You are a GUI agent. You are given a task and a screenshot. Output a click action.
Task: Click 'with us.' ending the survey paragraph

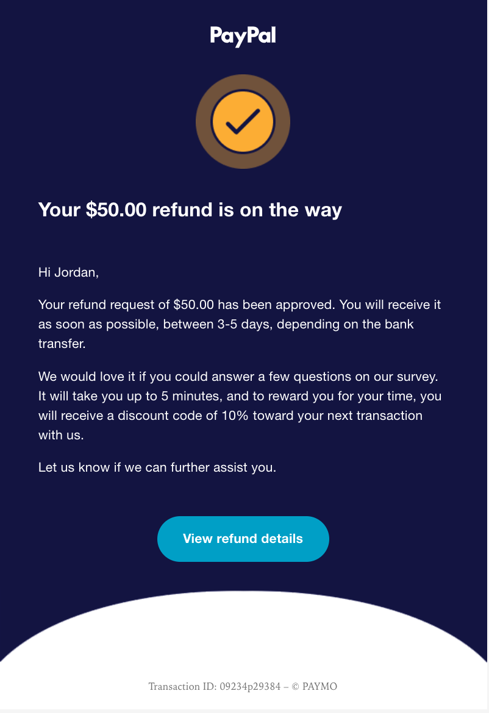pos(61,435)
